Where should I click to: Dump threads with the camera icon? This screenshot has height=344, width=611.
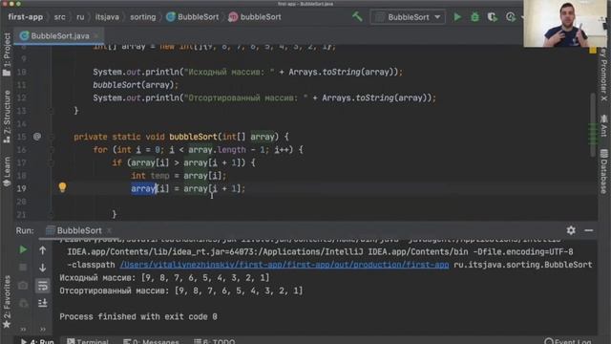click(23, 286)
